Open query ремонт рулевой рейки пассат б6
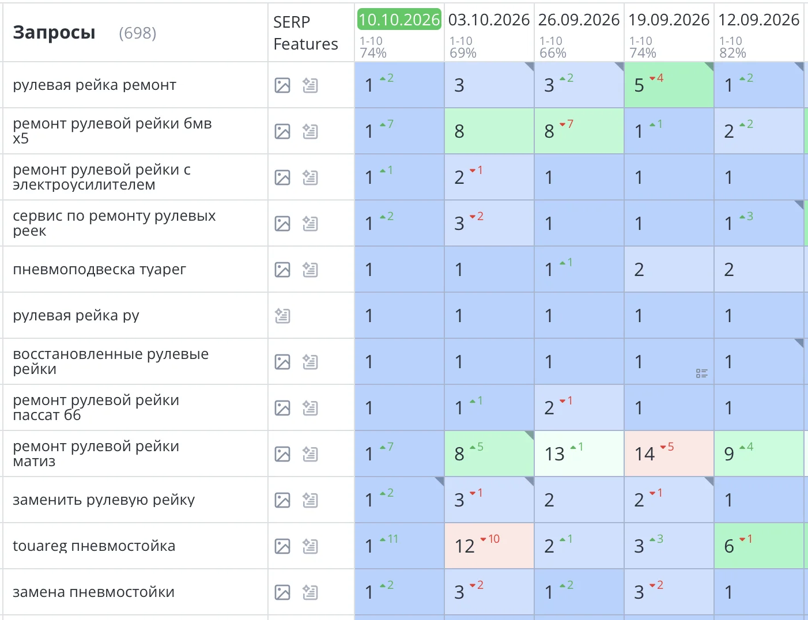Screen dimensions: 808x620 click(x=96, y=407)
